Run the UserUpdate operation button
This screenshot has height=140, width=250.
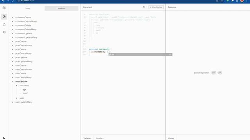156,7
